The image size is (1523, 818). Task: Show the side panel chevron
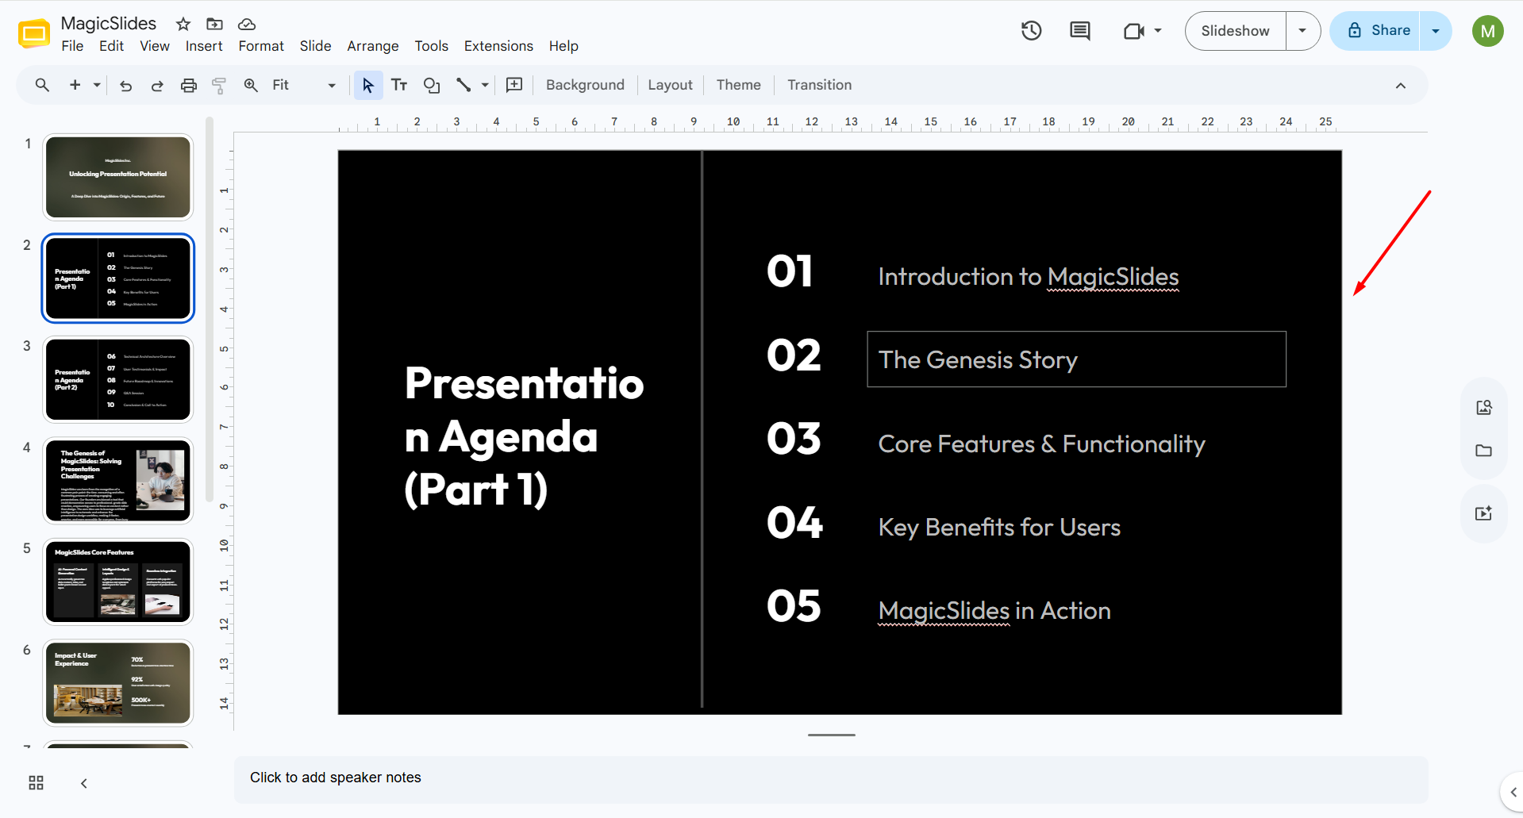(1513, 792)
